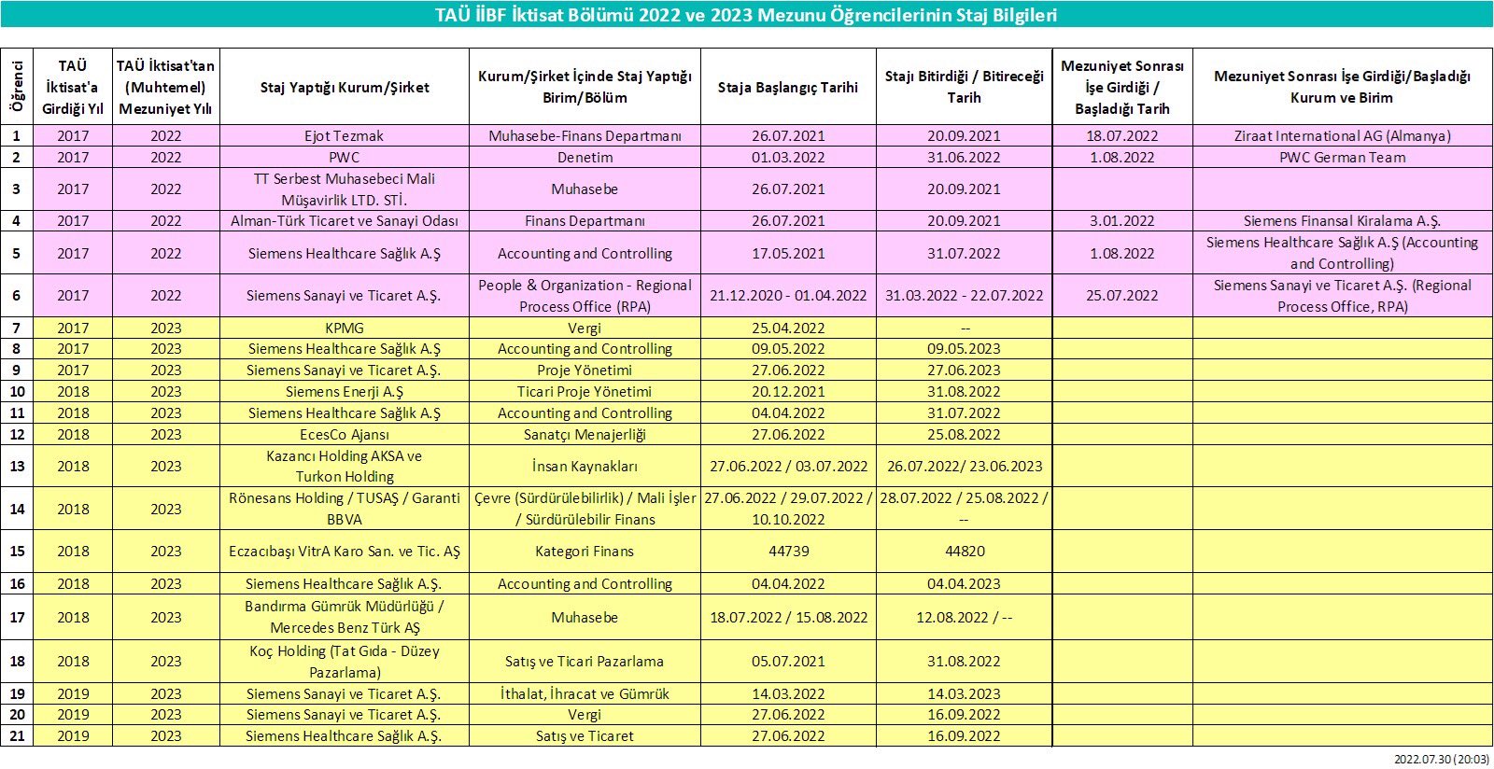Click the 'İnsan Kaynakları' cell
The image size is (1494, 769).
585,466
